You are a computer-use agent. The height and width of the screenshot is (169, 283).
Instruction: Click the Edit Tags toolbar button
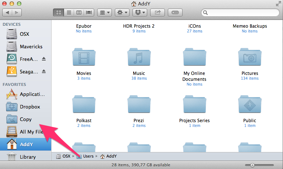[175, 13]
